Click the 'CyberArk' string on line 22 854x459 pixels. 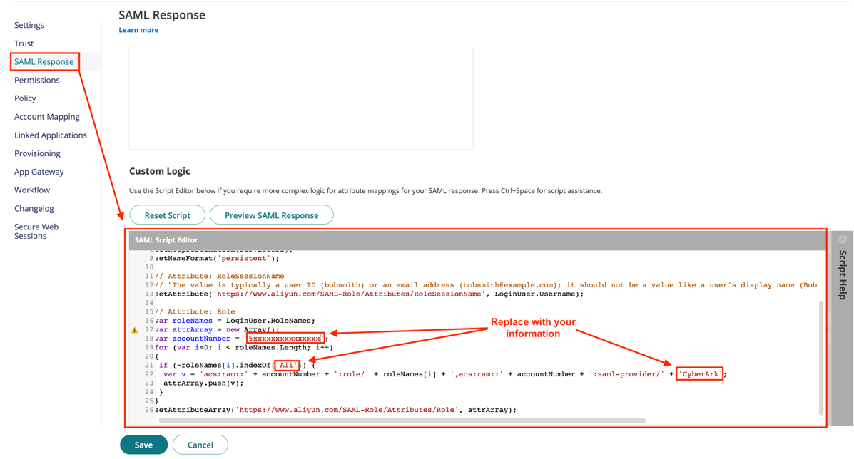click(x=700, y=373)
